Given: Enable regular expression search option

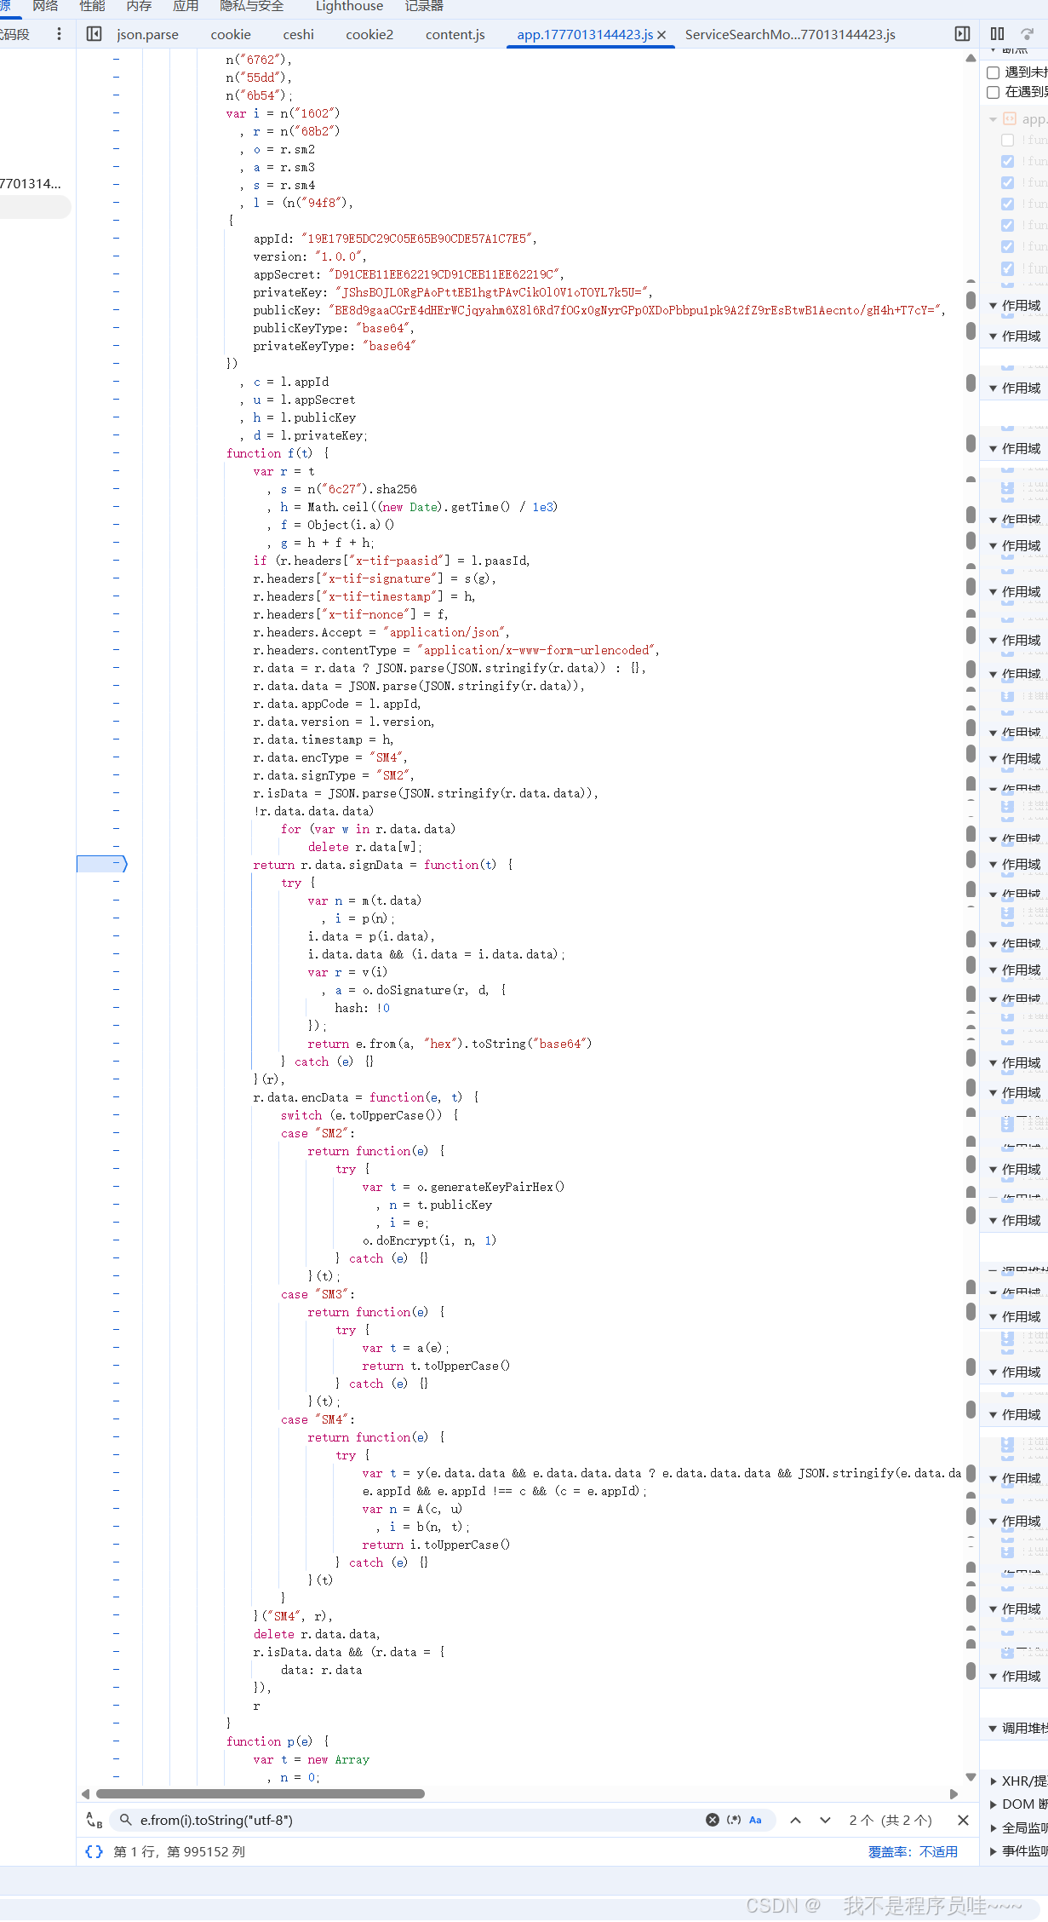Looking at the screenshot, I should (x=734, y=1820).
